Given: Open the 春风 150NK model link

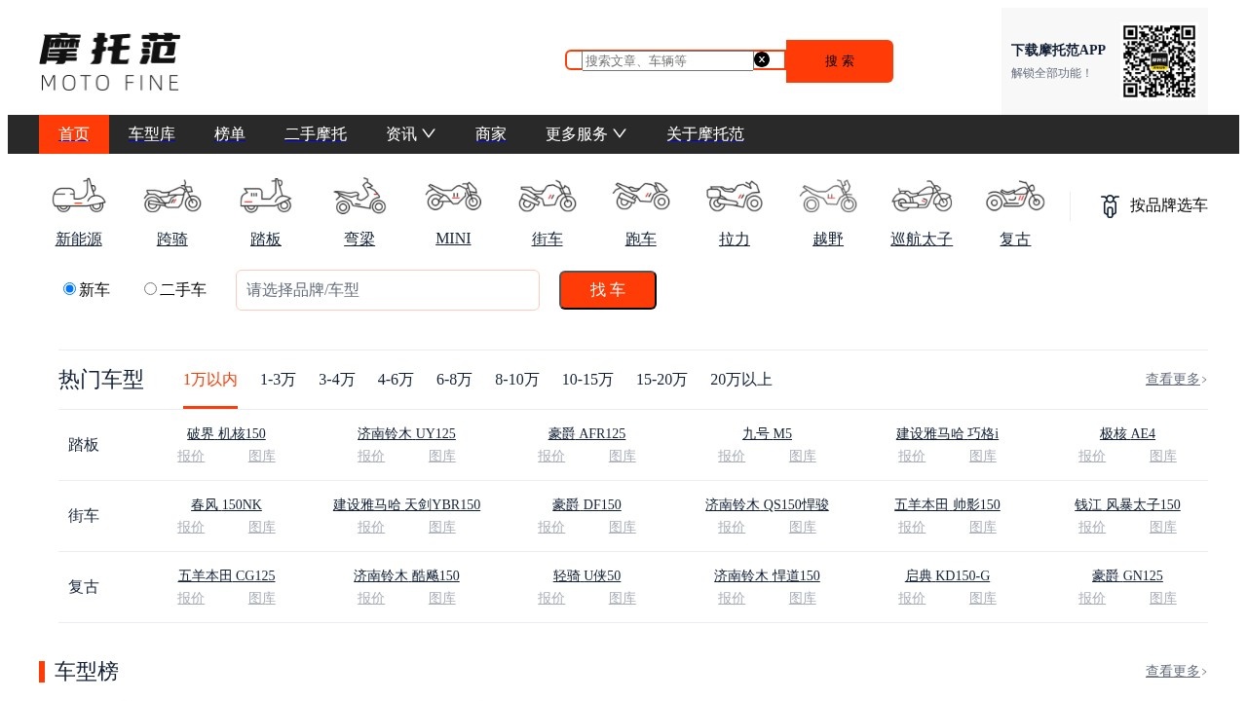Looking at the screenshot, I should (x=226, y=504).
